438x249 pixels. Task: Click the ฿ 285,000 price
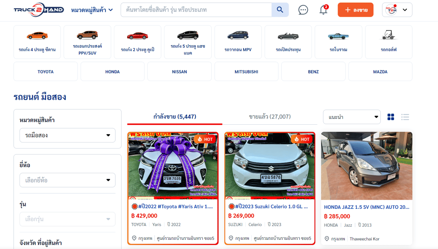pyautogui.click(x=337, y=216)
